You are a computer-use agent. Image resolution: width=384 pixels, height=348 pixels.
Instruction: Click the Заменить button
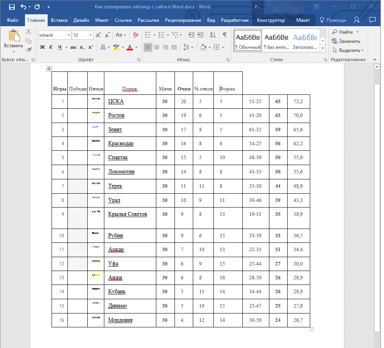pyautogui.click(x=346, y=41)
